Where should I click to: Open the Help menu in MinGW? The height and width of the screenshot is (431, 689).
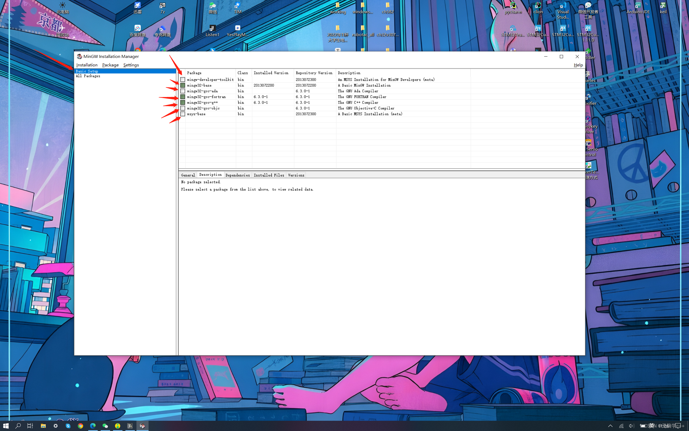point(578,65)
